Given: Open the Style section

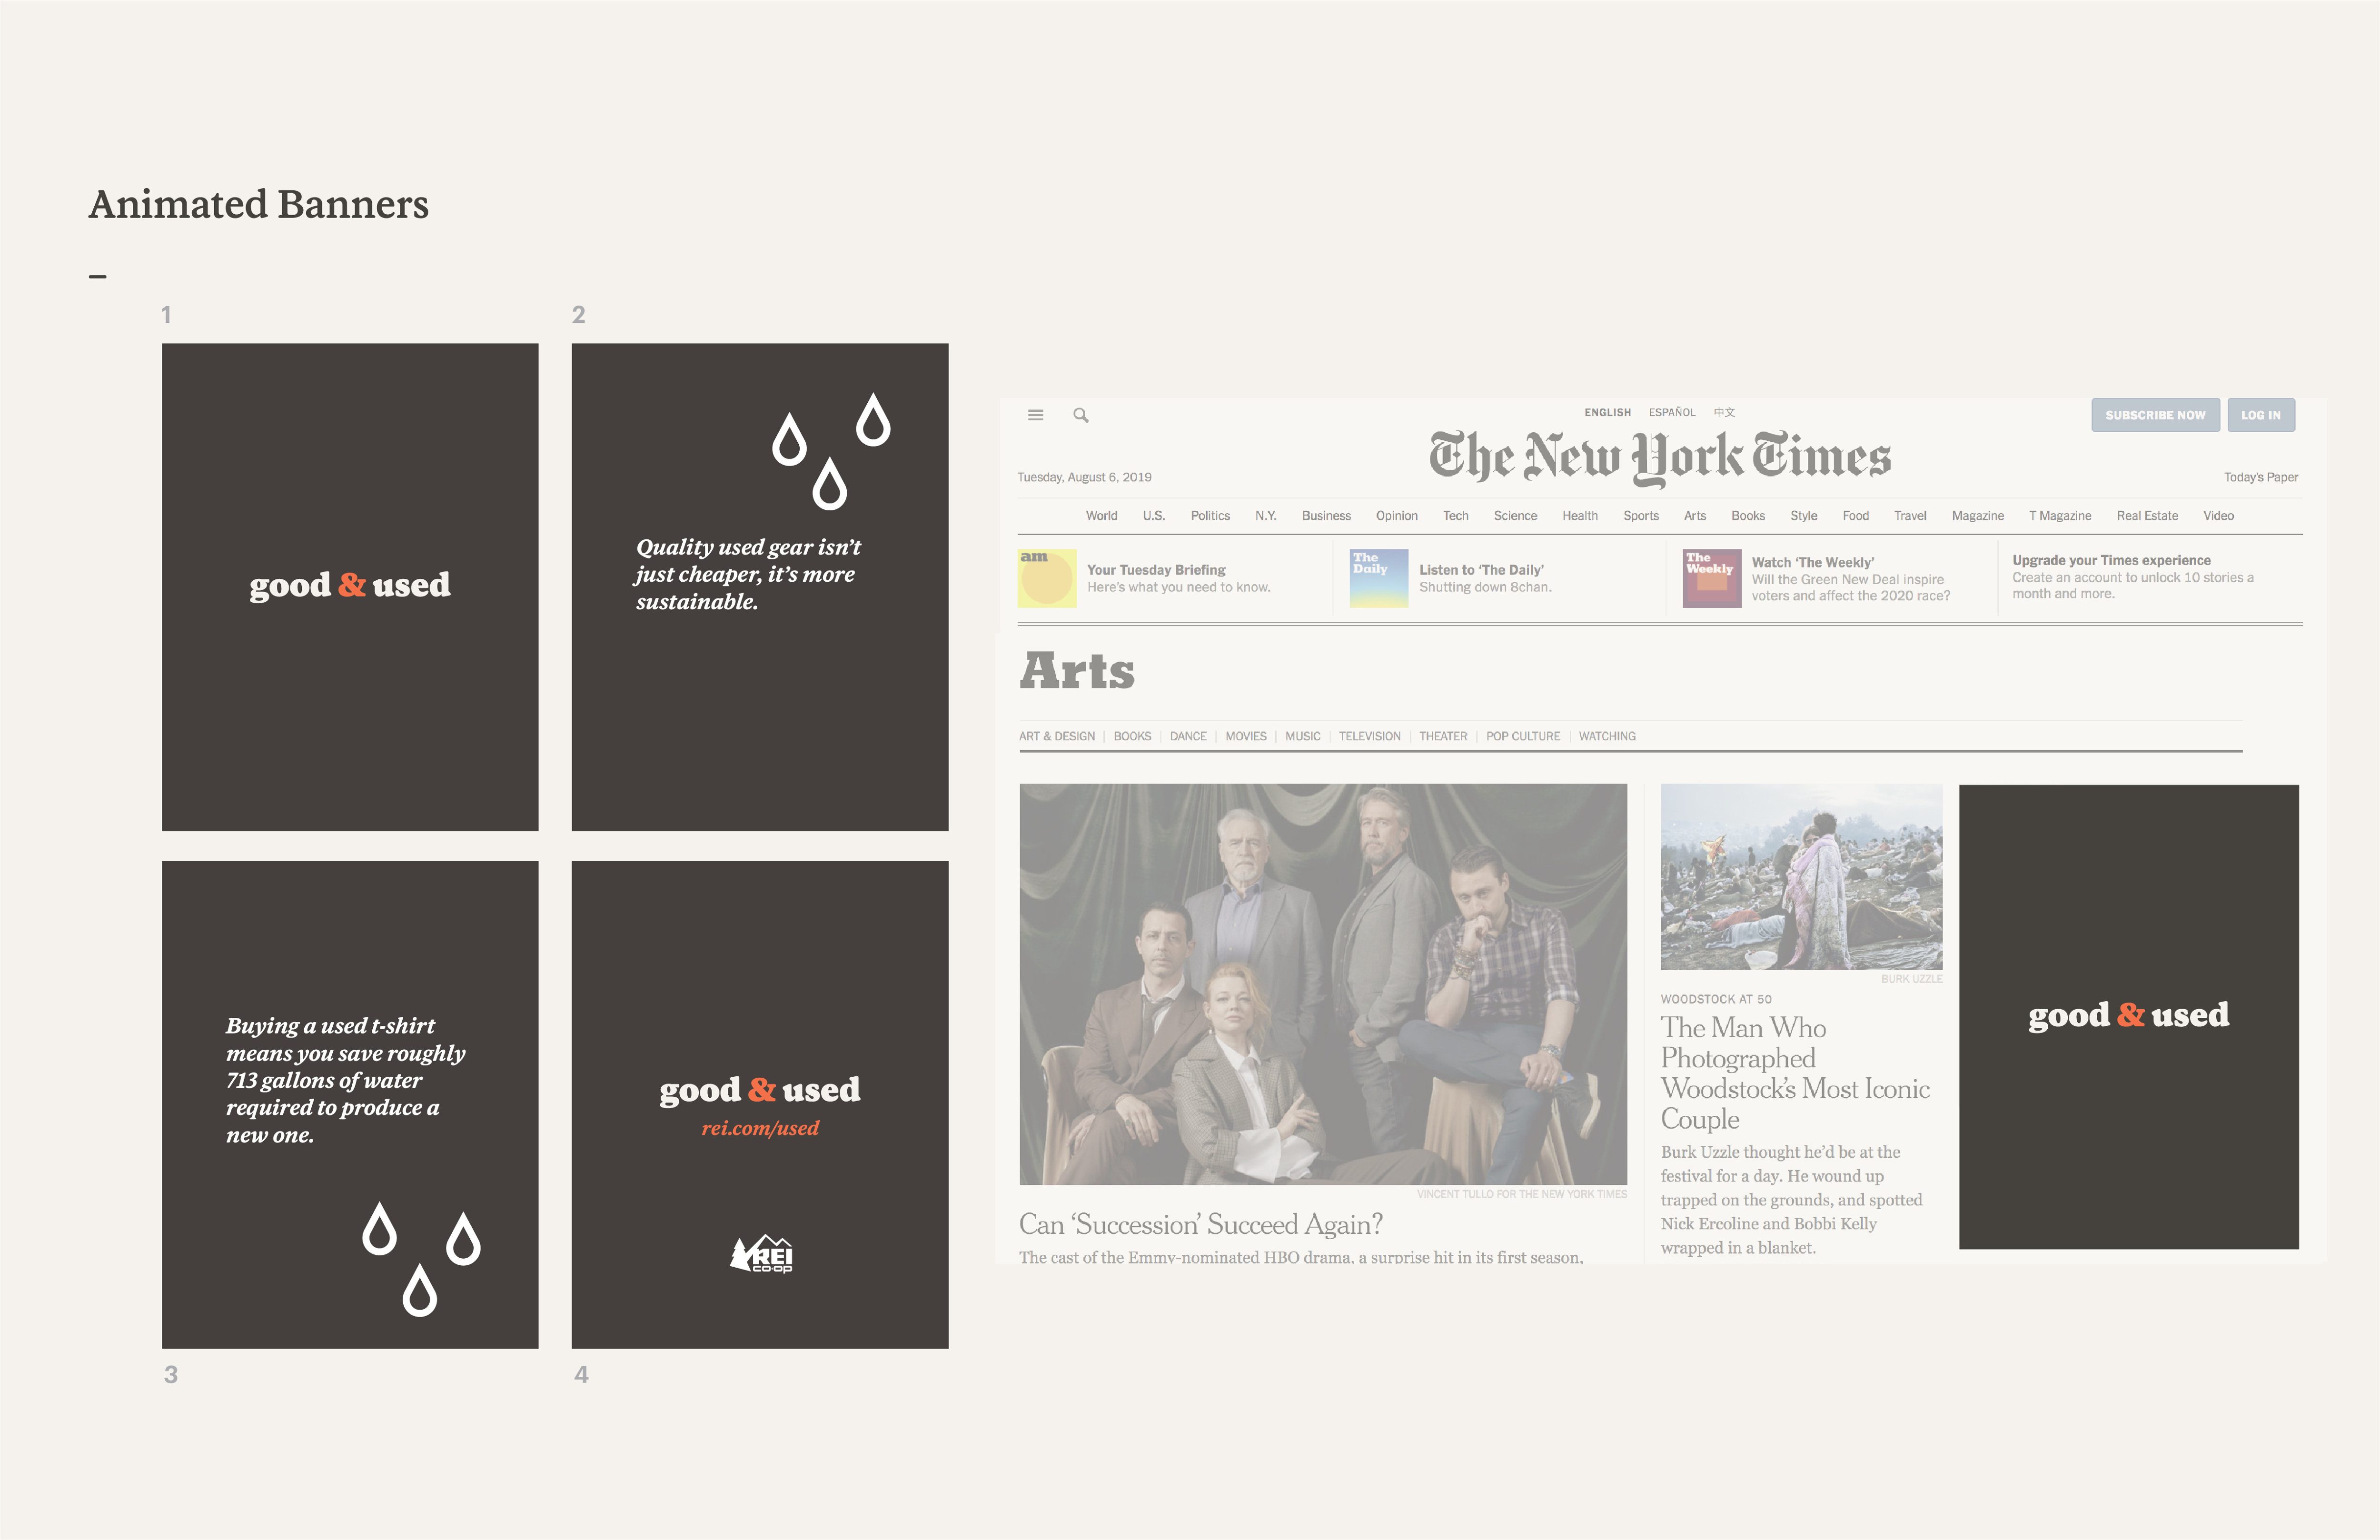Looking at the screenshot, I should pyautogui.click(x=1804, y=516).
